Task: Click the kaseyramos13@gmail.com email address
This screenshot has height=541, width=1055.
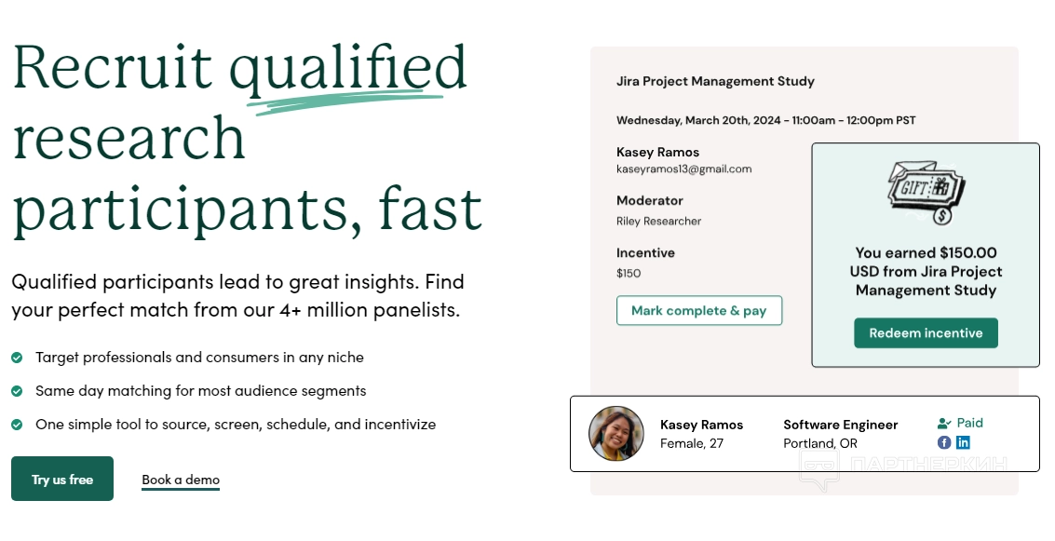Action: coord(683,169)
